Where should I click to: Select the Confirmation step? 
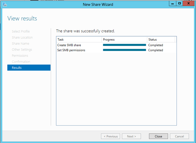click(21, 62)
